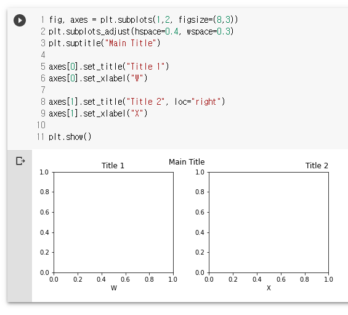Click inside the right subplot area
The image size is (348, 315).
click(x=269, y=223)
